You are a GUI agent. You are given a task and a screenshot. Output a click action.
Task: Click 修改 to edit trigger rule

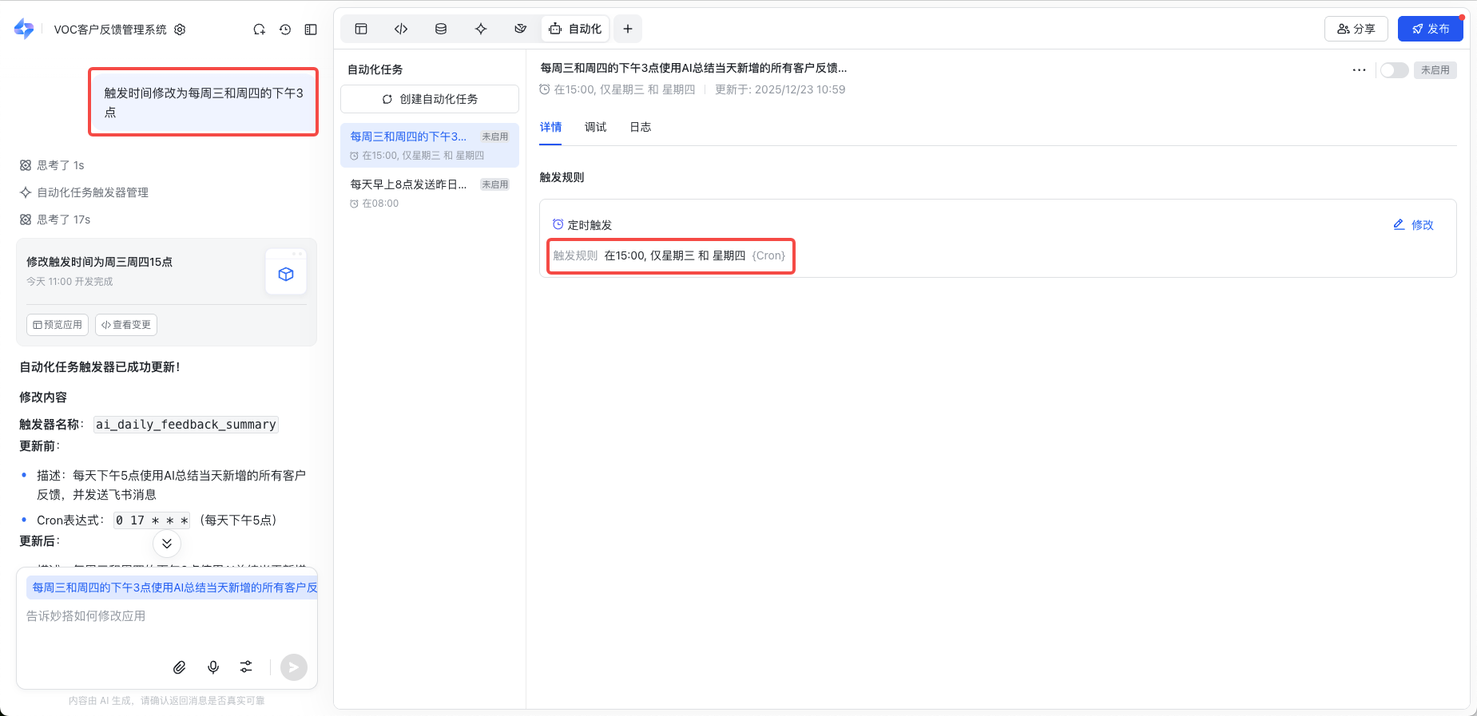[1413, 225]
